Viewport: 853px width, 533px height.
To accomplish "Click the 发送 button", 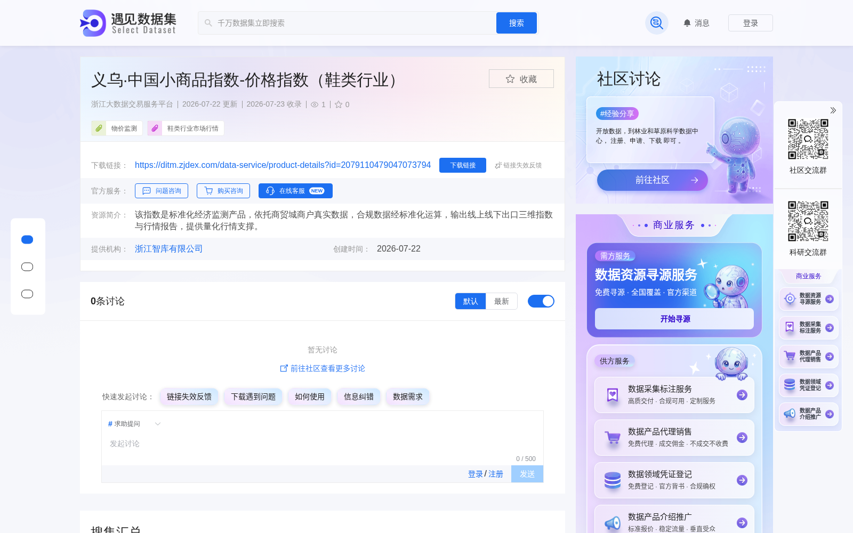I will point(527,474).
